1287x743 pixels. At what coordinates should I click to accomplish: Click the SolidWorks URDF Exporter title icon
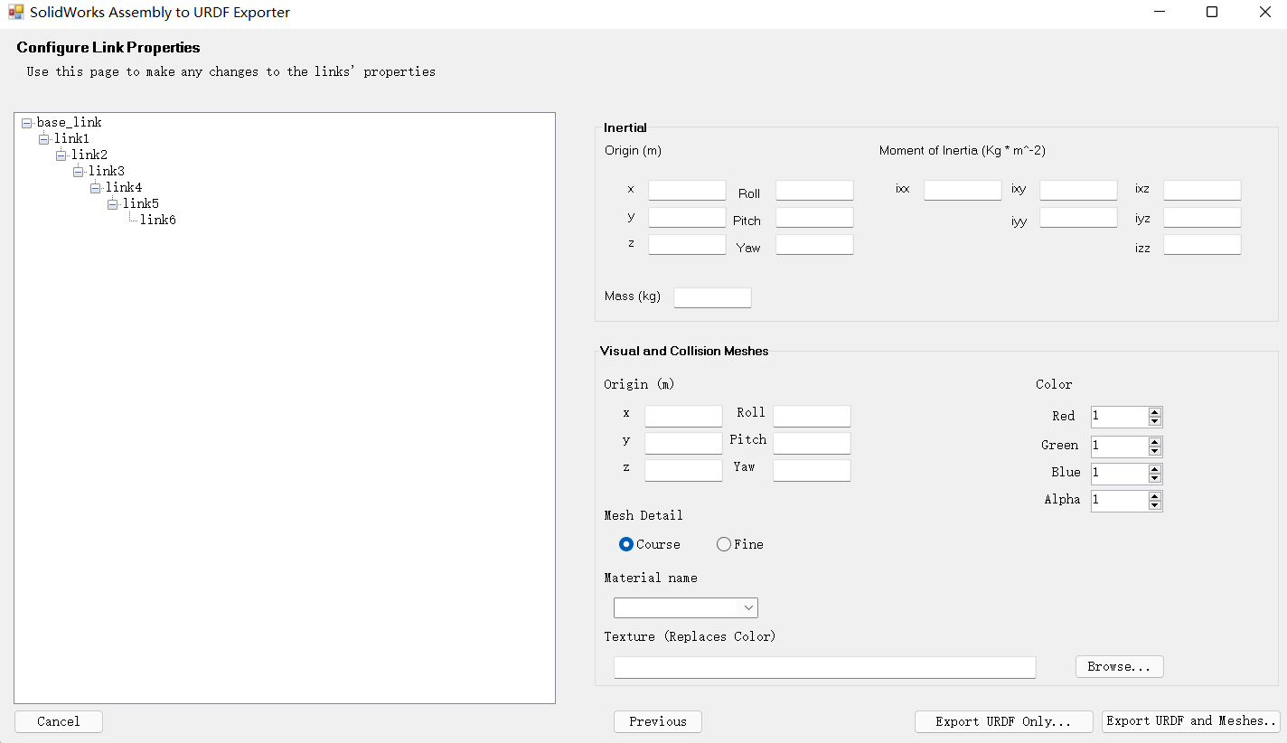[16, 13]
